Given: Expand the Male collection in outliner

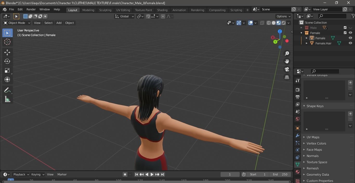Looking at the screenshot, I should (x=301, y=28).
